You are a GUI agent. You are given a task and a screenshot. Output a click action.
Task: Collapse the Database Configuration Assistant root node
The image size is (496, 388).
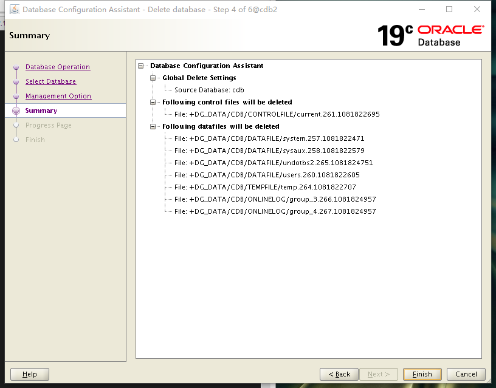pyautogui.click(x=141, y=66)
